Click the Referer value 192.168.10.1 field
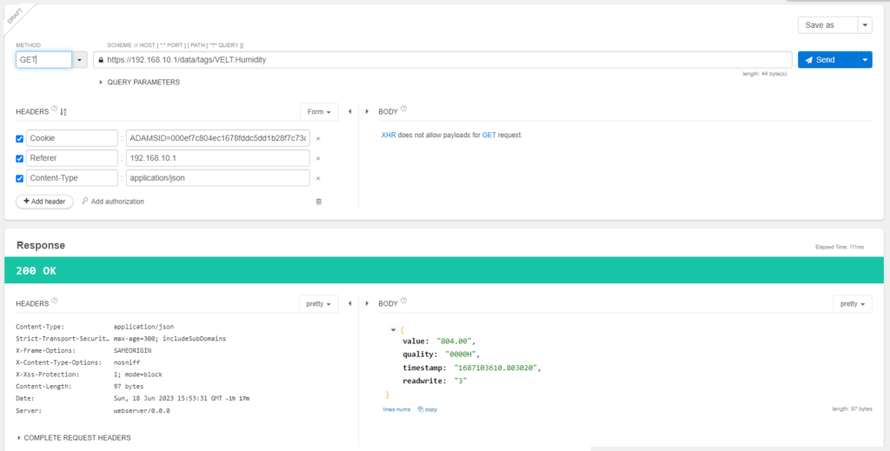Image resolution: width=890 pixels, height=451 pixels. tap(218, 157)
